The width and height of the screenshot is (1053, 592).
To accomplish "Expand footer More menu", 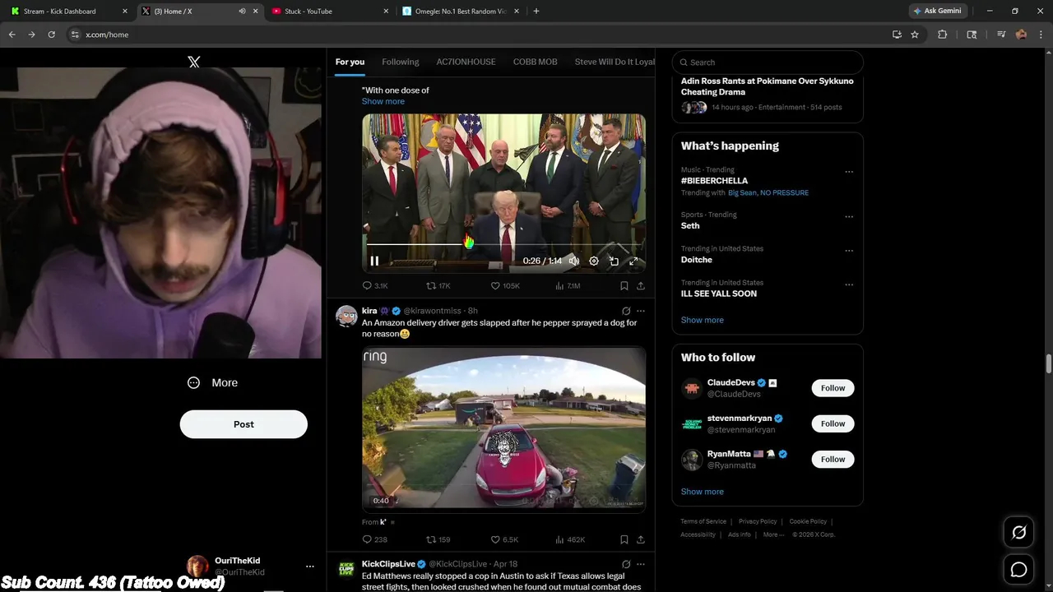I will 773,534.
